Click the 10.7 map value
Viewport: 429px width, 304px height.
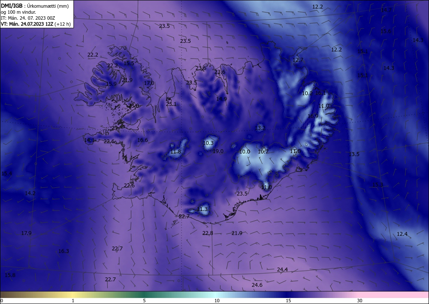(x=263, y=152)
